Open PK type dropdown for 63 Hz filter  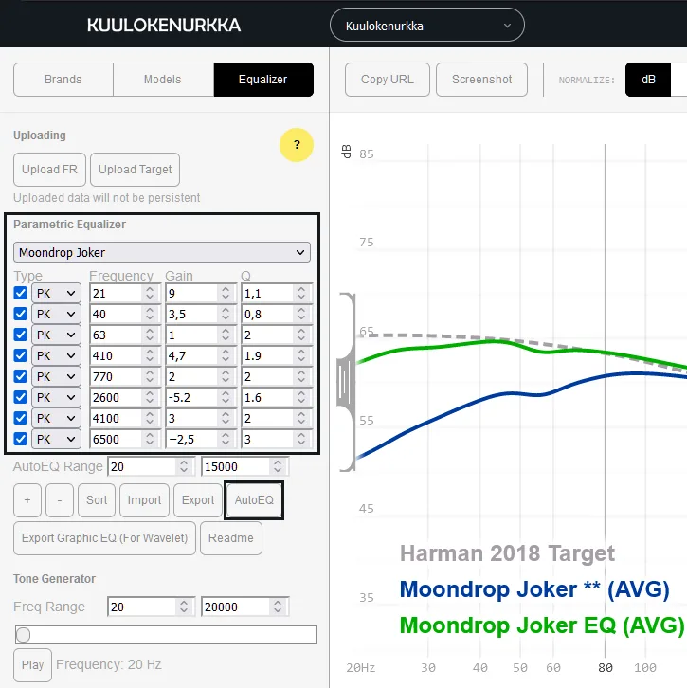click(56, 335)
